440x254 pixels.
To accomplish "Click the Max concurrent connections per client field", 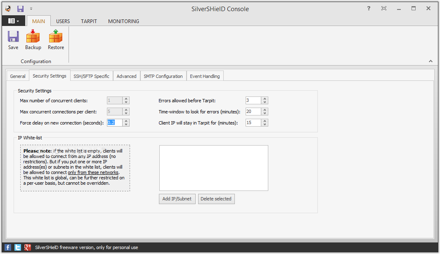I will [115, 112].
